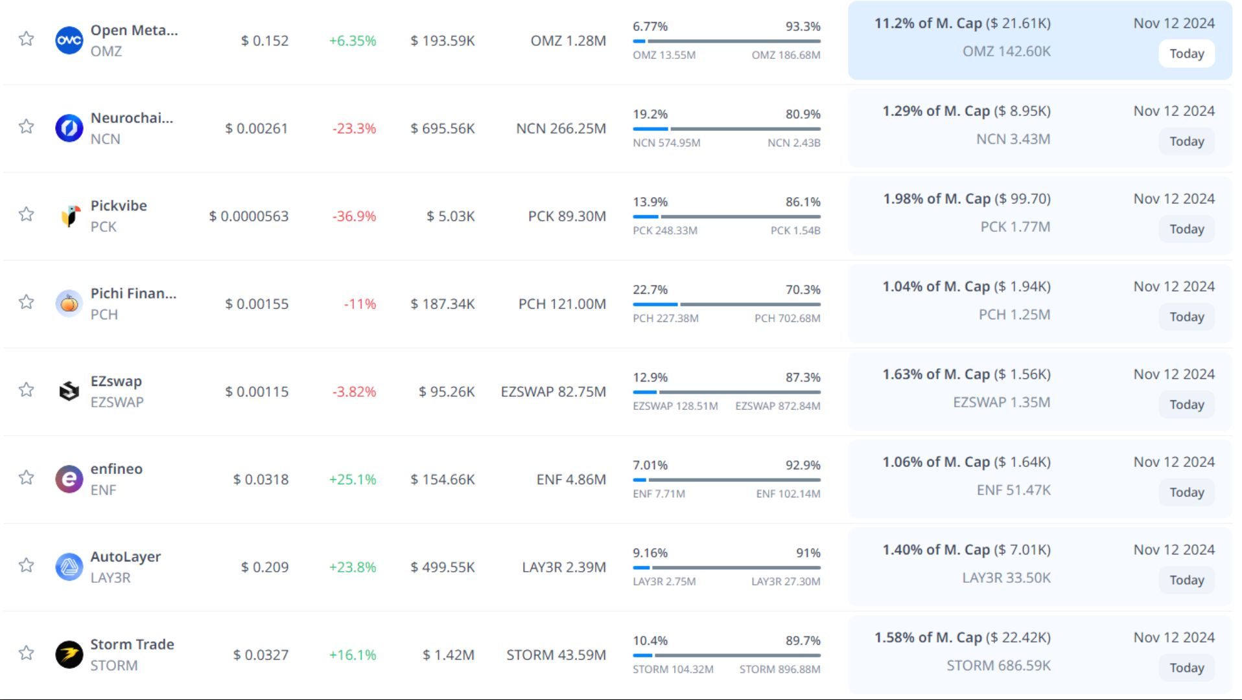
Task: Click the EZswap cube logo icon
Action: [69, 391]
